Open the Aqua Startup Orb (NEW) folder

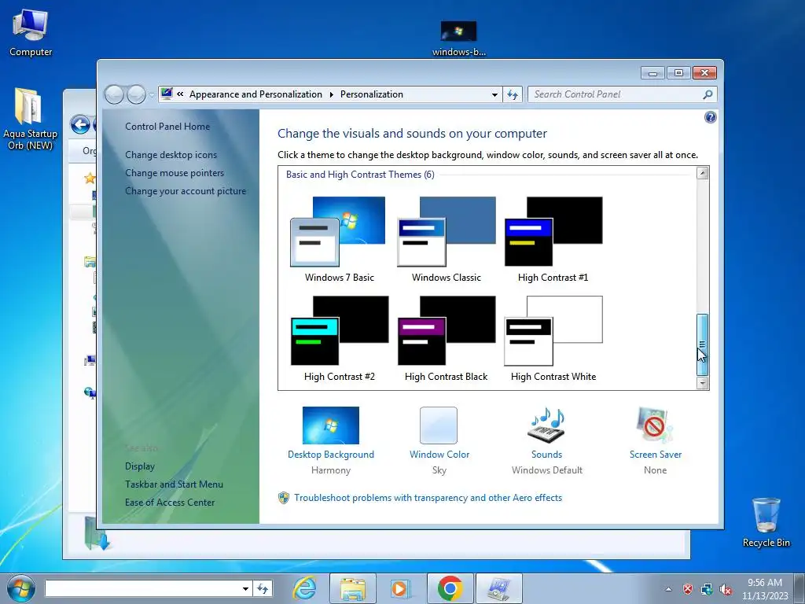[30, 120]
